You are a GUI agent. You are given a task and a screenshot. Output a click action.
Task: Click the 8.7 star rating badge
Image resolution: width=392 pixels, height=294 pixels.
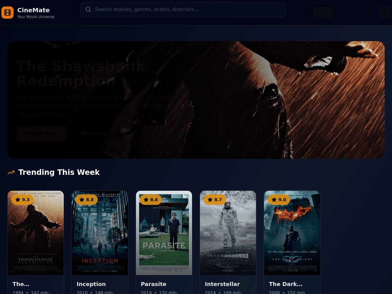tap(215, 200)
